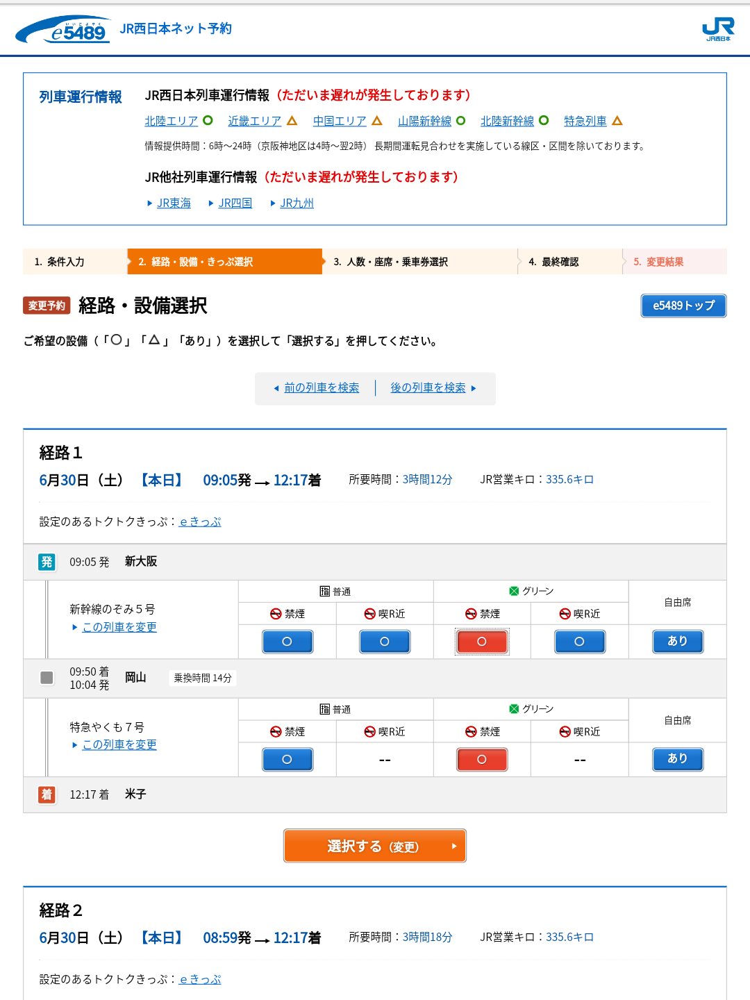
Task: Click 中国エリア triangle warning icon
Action: pos(377,121)
